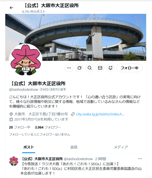Send a direct message via envelope icon
Viewport: 152px width, 178px height.
pyautogui.click(x=100, y=68)
